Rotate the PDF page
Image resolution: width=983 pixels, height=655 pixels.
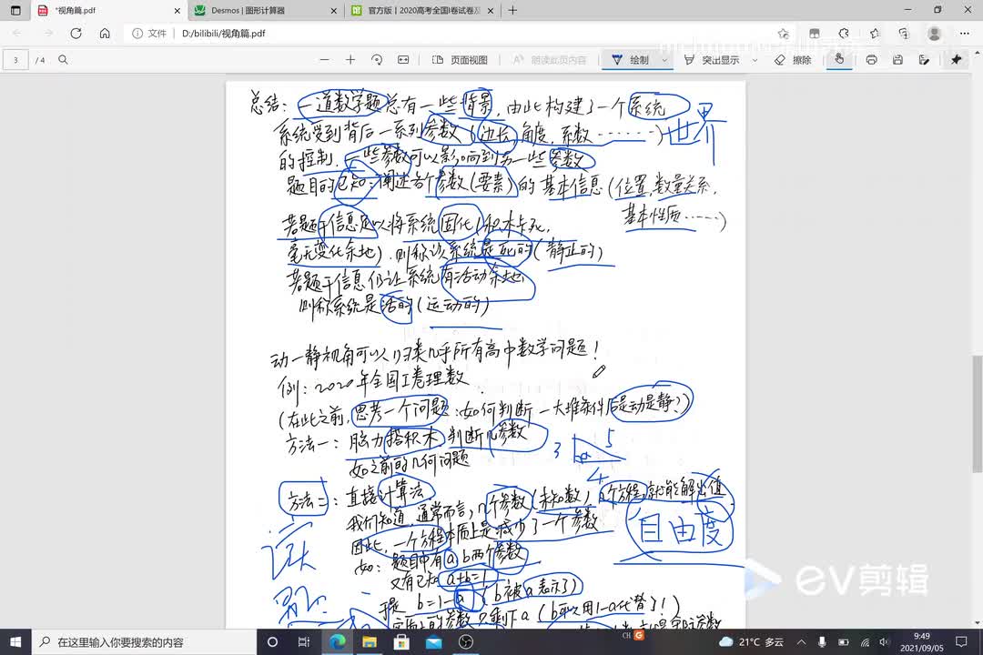pyautogui.click(x=377, y=59)
